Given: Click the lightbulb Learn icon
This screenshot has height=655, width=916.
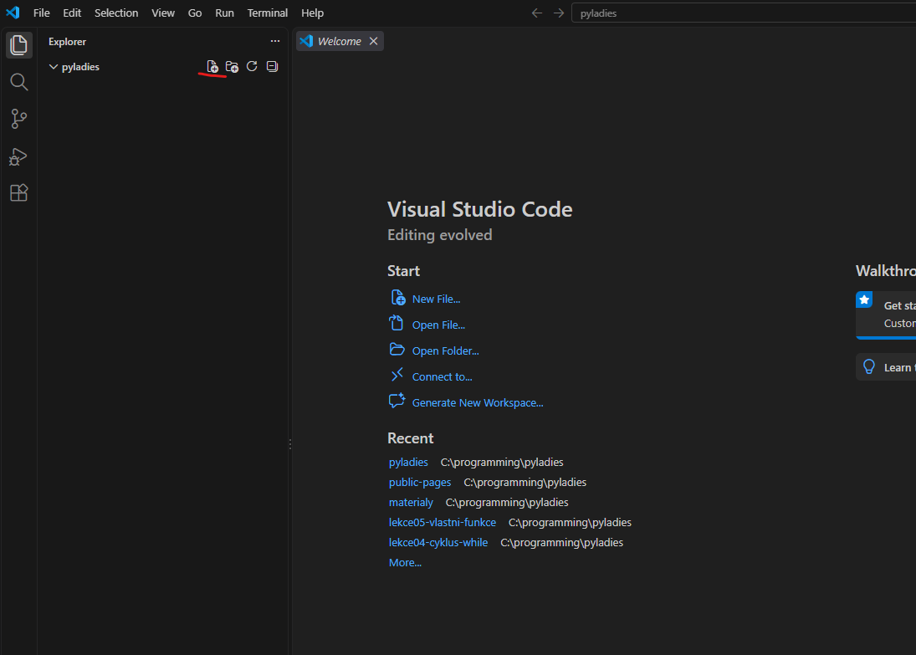Looking at the screenshot, I should pos(869,367).
